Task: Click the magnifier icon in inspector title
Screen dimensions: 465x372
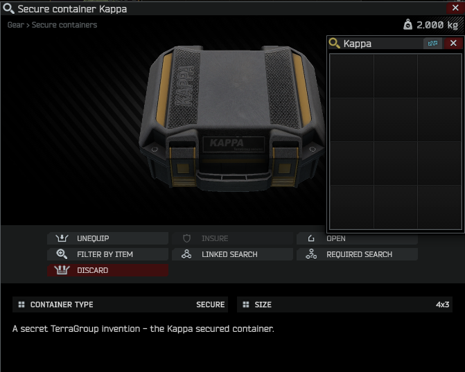Action: tap(8, 8)
